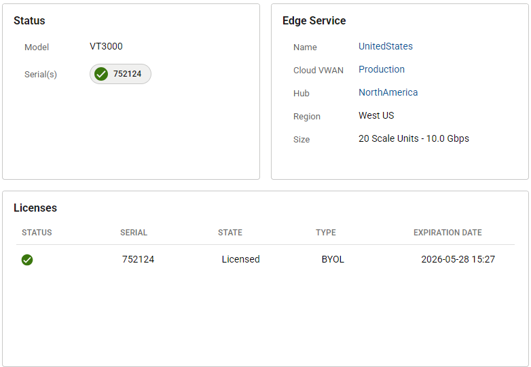Click the Region field label

pyautogui.click(x=307, y=117)
